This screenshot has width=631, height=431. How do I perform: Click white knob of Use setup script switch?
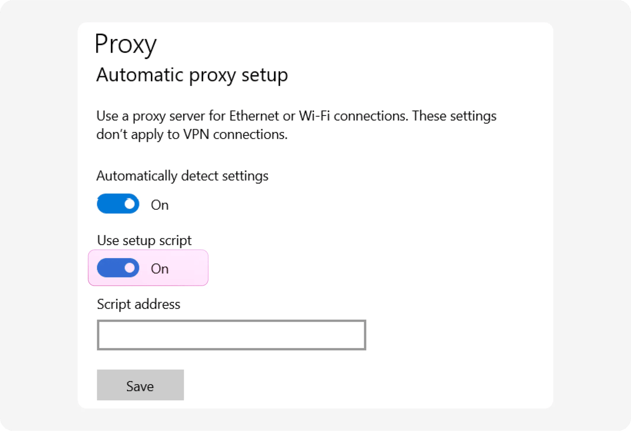(130, 268)
